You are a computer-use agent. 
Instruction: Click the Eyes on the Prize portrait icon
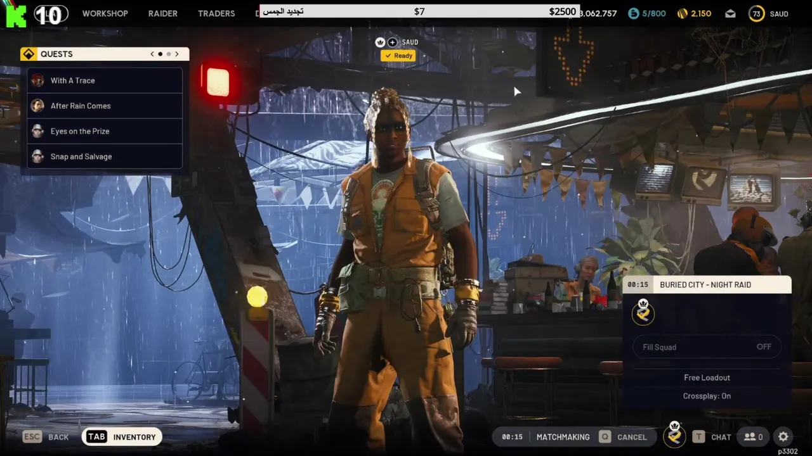click(x=38, y=131)
